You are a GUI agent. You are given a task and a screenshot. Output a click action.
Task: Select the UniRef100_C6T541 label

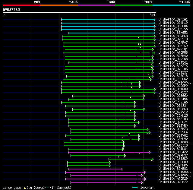pos(173,63)
